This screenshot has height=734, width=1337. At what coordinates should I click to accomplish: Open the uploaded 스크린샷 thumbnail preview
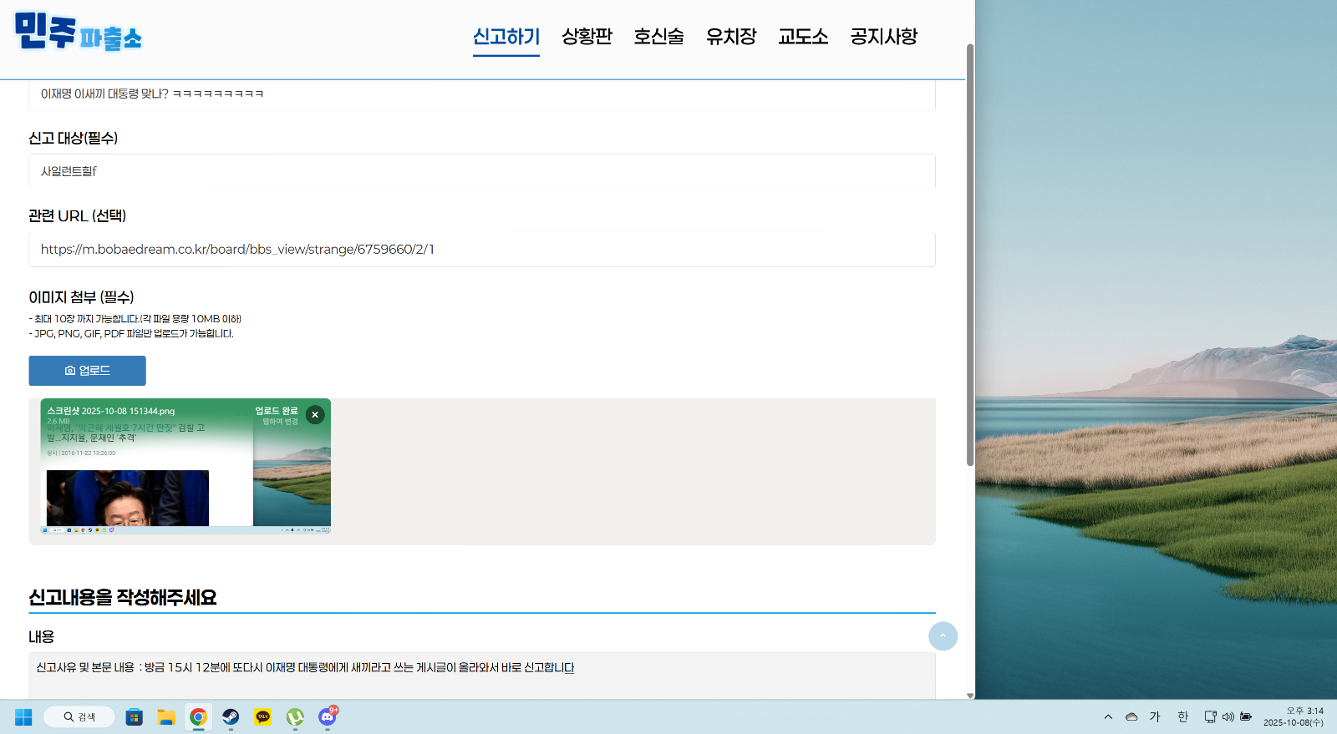[186, 466]
